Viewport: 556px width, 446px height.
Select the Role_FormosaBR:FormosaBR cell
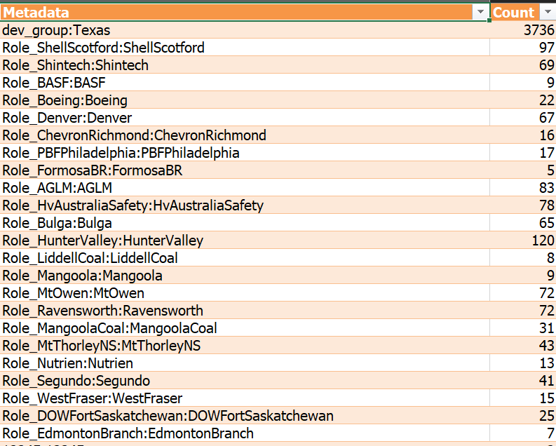[x=245, y=170]
